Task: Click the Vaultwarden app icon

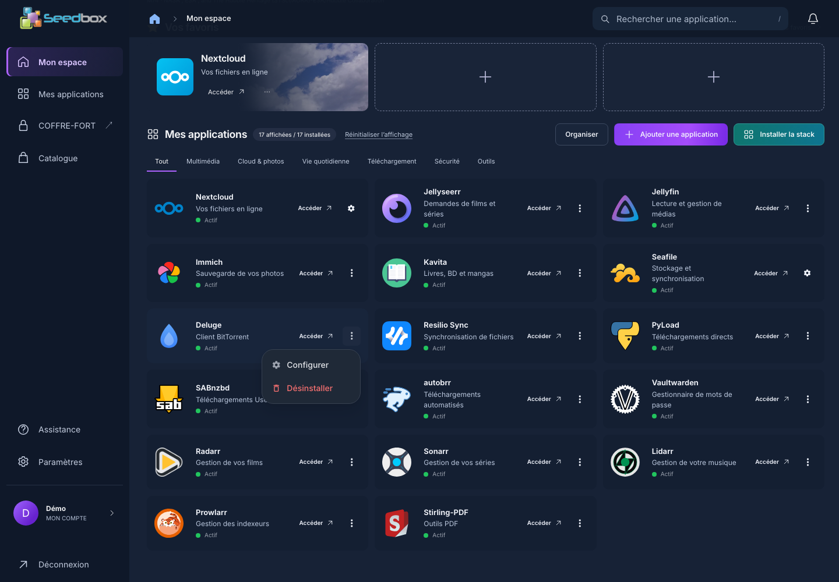Action: point(625,399)
